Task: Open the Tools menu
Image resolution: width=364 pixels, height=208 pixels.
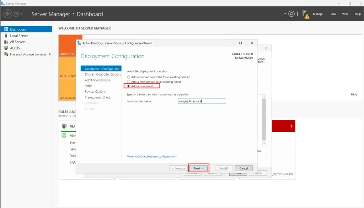Action: click(x=332, y=14)
